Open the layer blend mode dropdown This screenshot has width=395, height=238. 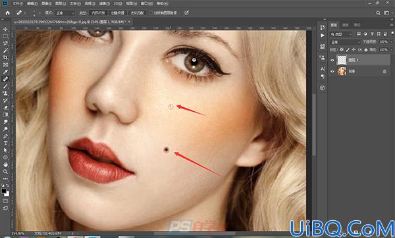[346, 42]
